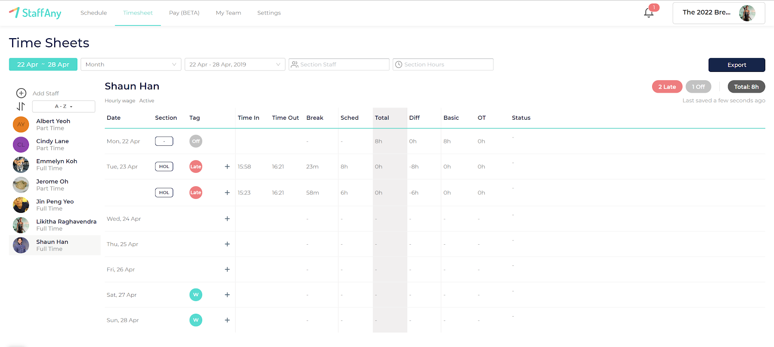Click the Time Out value on 23m break row
774x347 pixels.
point(278,167)
